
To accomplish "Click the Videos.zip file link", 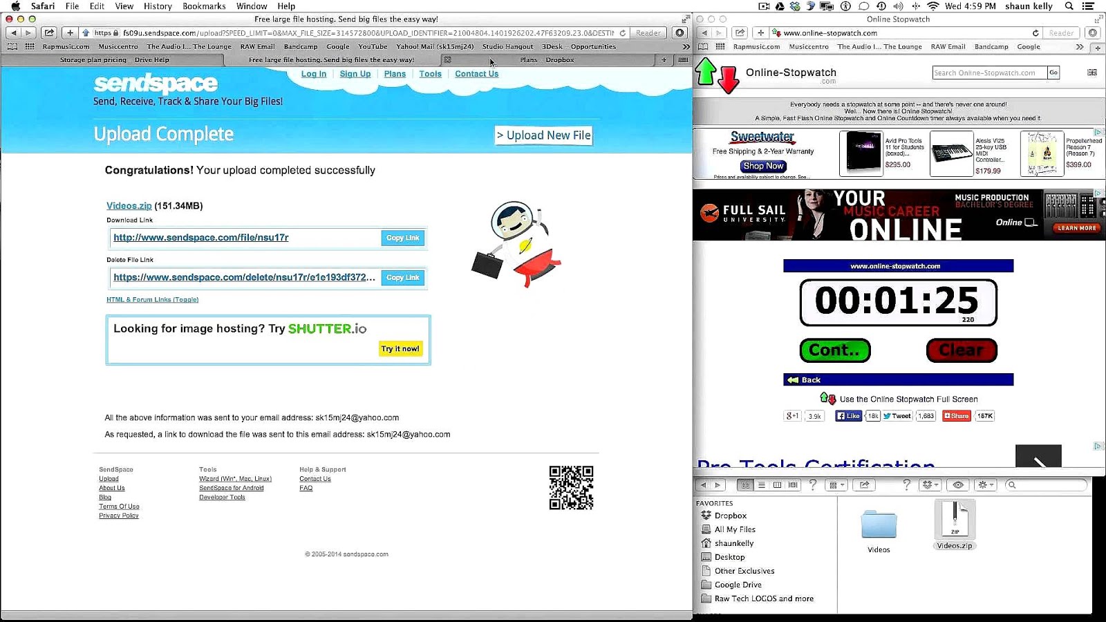I will click(129, 205).
